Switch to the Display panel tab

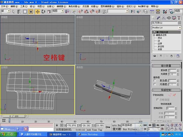(174, 18)
